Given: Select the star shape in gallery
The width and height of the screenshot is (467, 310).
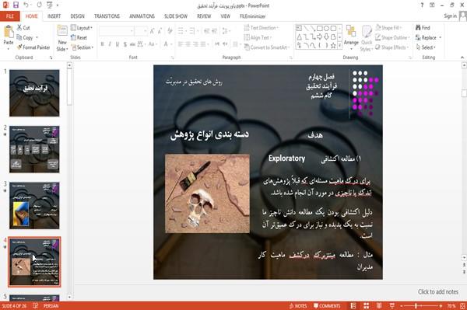Looking at the screenshot, I should pyautogui.click(x=334, y=46).
